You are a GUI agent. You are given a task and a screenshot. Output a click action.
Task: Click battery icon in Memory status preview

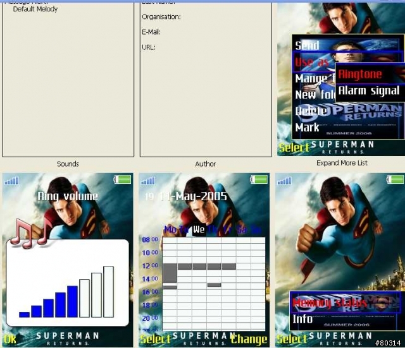[395, 179]
